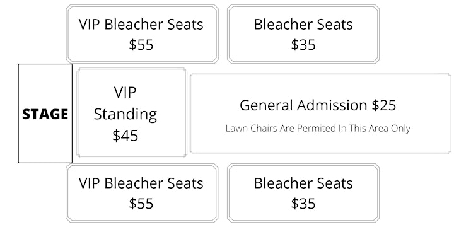The height and width of the screenshot is (227, 454).
Task: Click the $45 price under Standing
Action: pos(125,136)
